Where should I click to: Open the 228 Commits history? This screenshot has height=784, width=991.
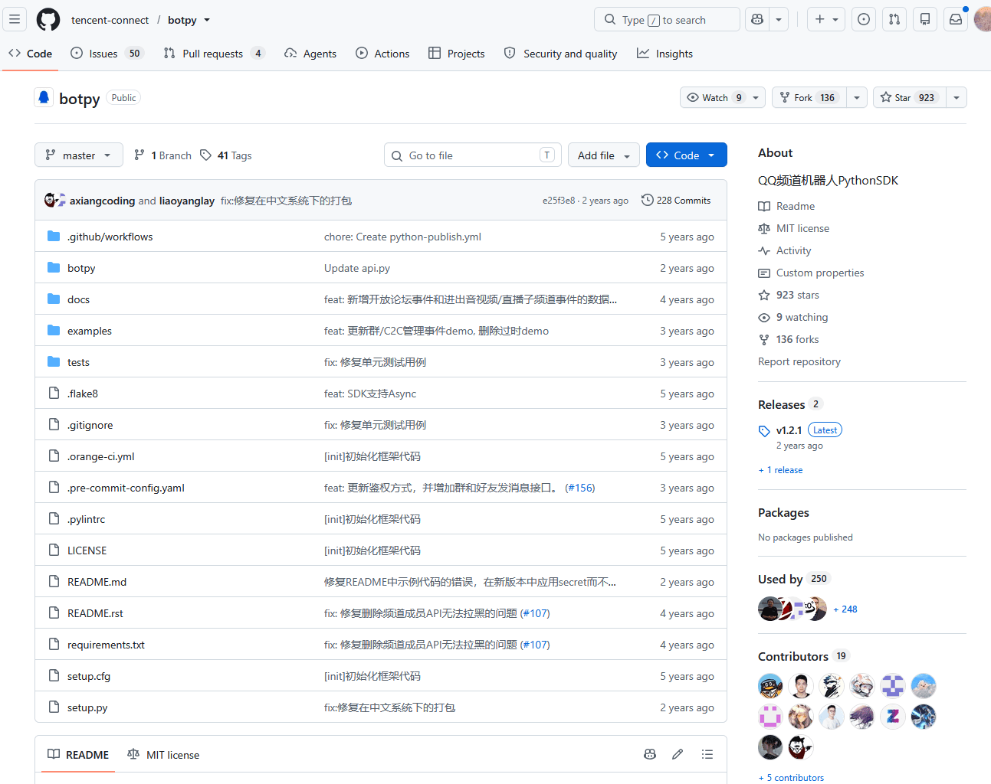click(676, 200)
